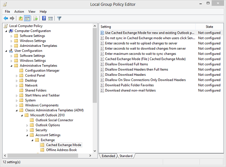Viewport: 226px width, 167px height.
Task: Click the Export List toolbar icon
Action: click(x=35, y=18)
